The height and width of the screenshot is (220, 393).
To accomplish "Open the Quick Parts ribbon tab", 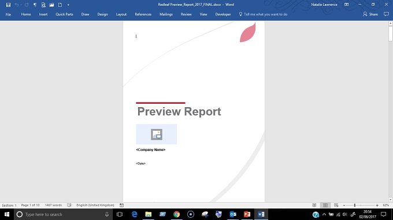I will pyautogui.click(x=64, y=14).
